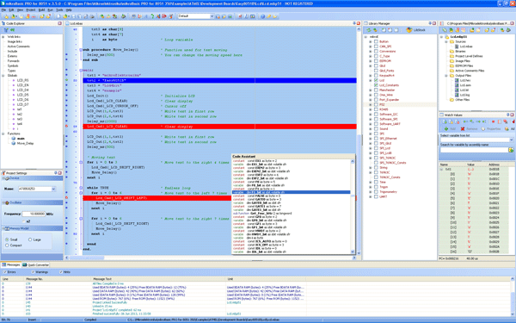This screenshot has width=516, height=323.
Task: Toggle the Hints filter checkbox
Action: [x=61, y=272]
